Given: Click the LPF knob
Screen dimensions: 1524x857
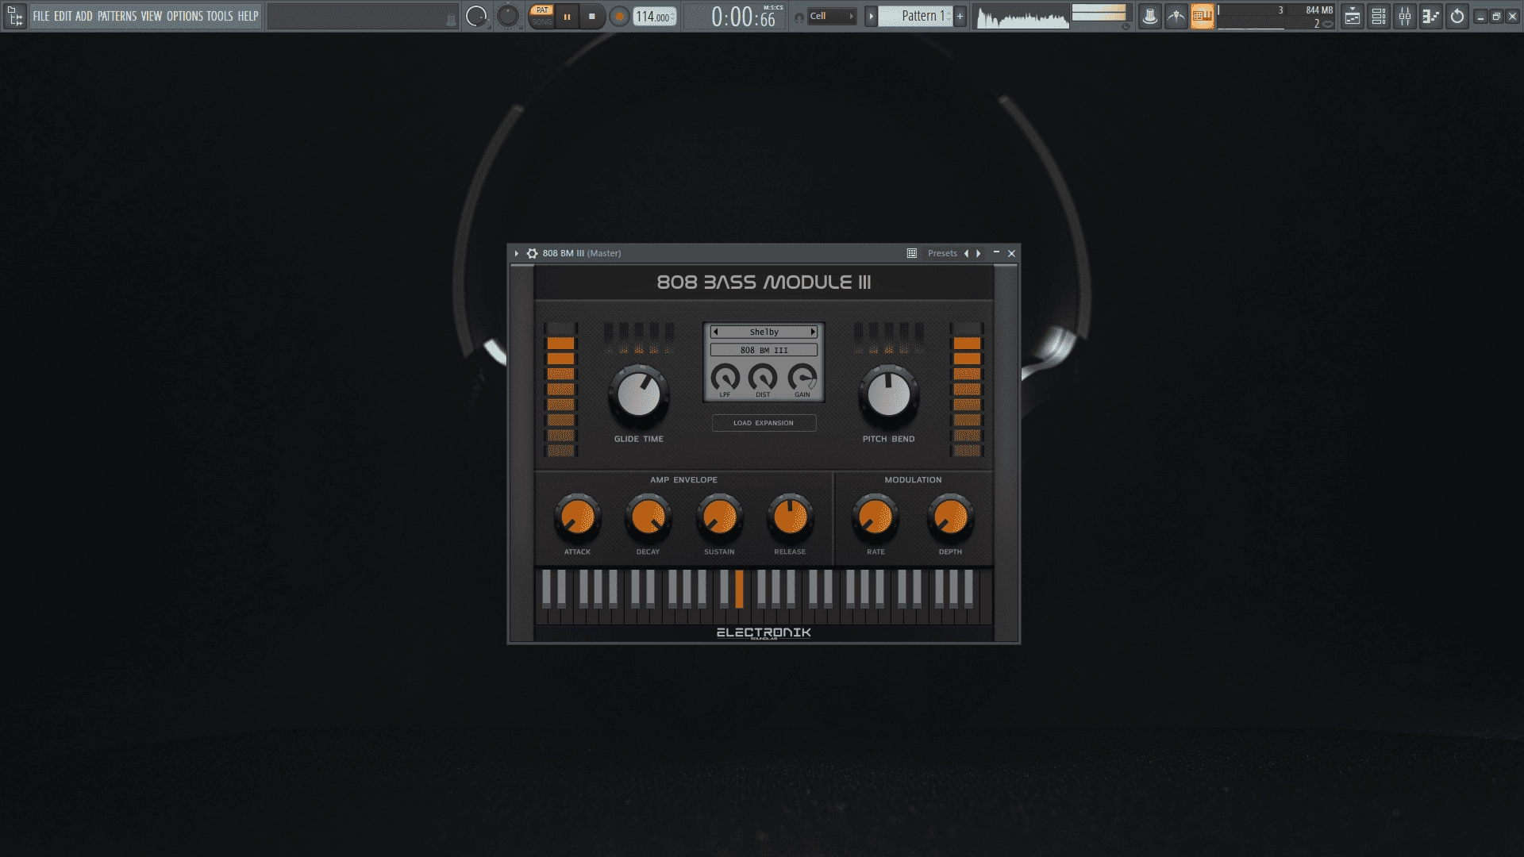Looking at the screenshot, I should coord(725,378).
